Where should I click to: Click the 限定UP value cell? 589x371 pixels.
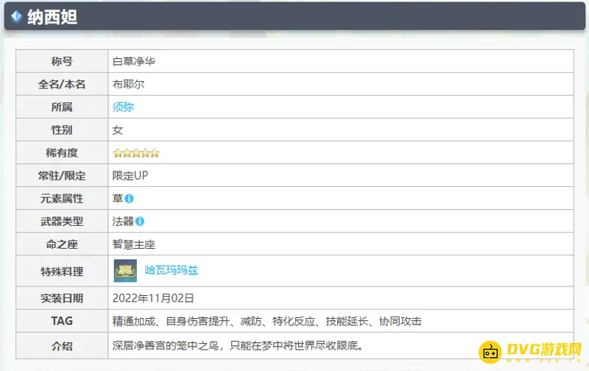tap(130, 176)
